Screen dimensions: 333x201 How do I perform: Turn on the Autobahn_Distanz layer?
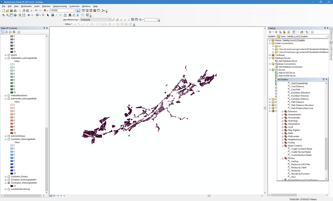tap(9, 176)
